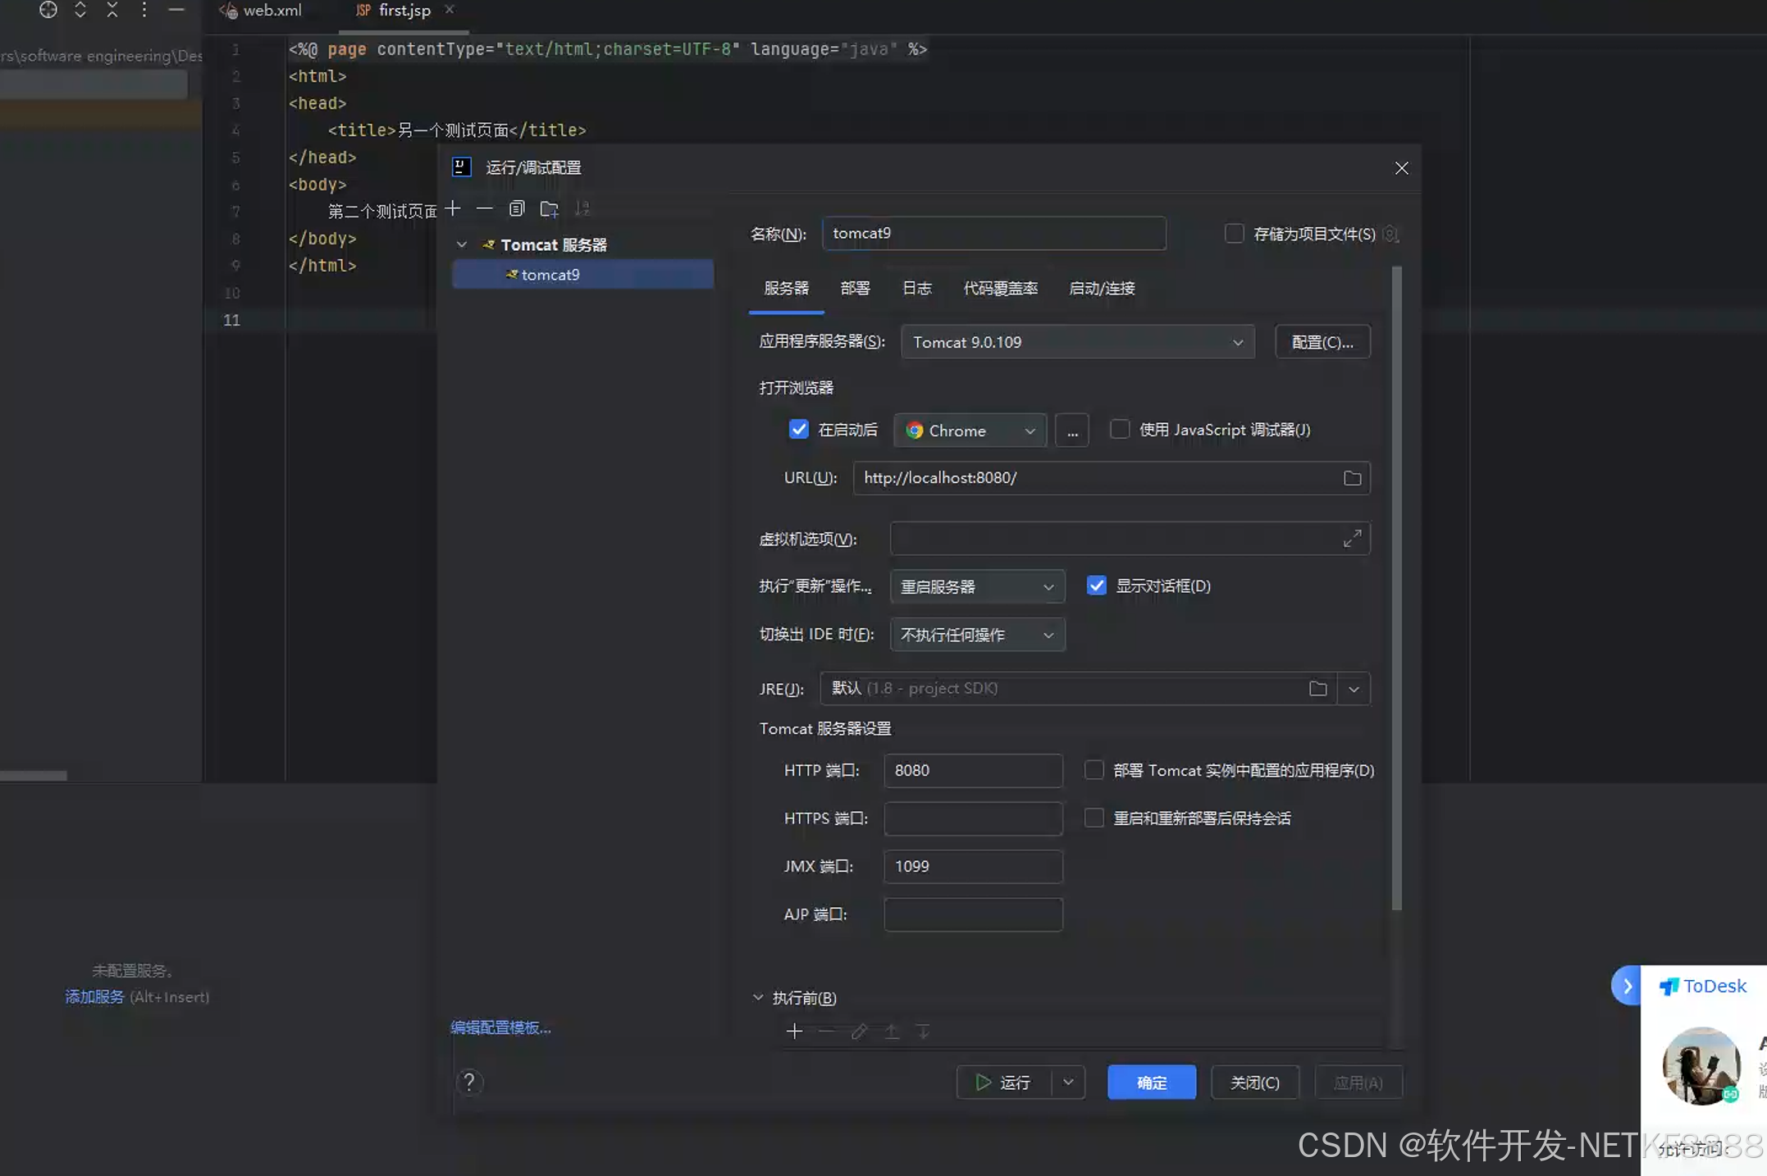The image size is (1767, 1176).
Task: Open the on frame deactivation dropdown
Action: [x=977, y=635]
